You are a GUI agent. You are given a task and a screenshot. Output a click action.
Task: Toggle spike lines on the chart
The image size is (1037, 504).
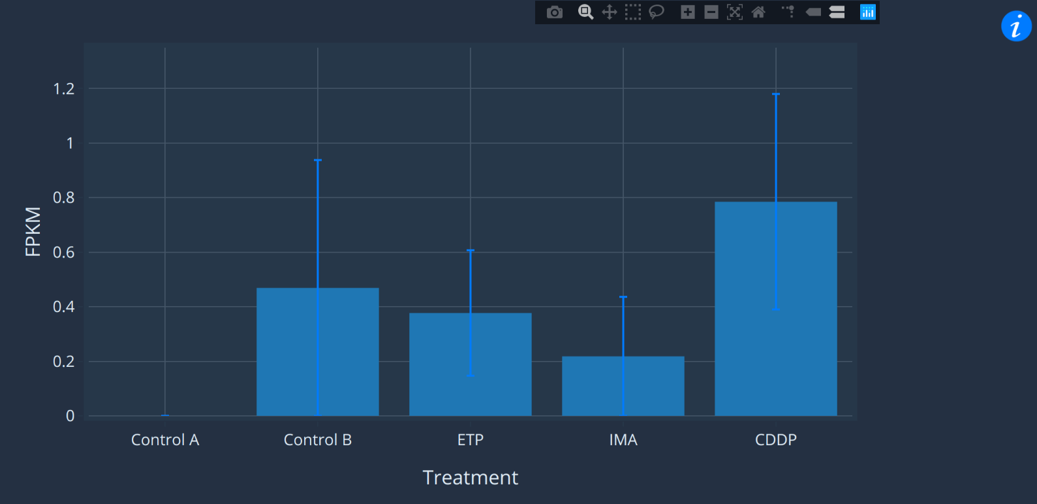(x=789, y=12)
